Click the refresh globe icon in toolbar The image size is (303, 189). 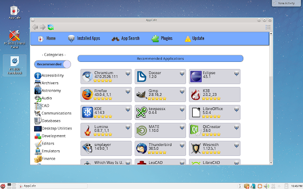(x=51, y=27)
